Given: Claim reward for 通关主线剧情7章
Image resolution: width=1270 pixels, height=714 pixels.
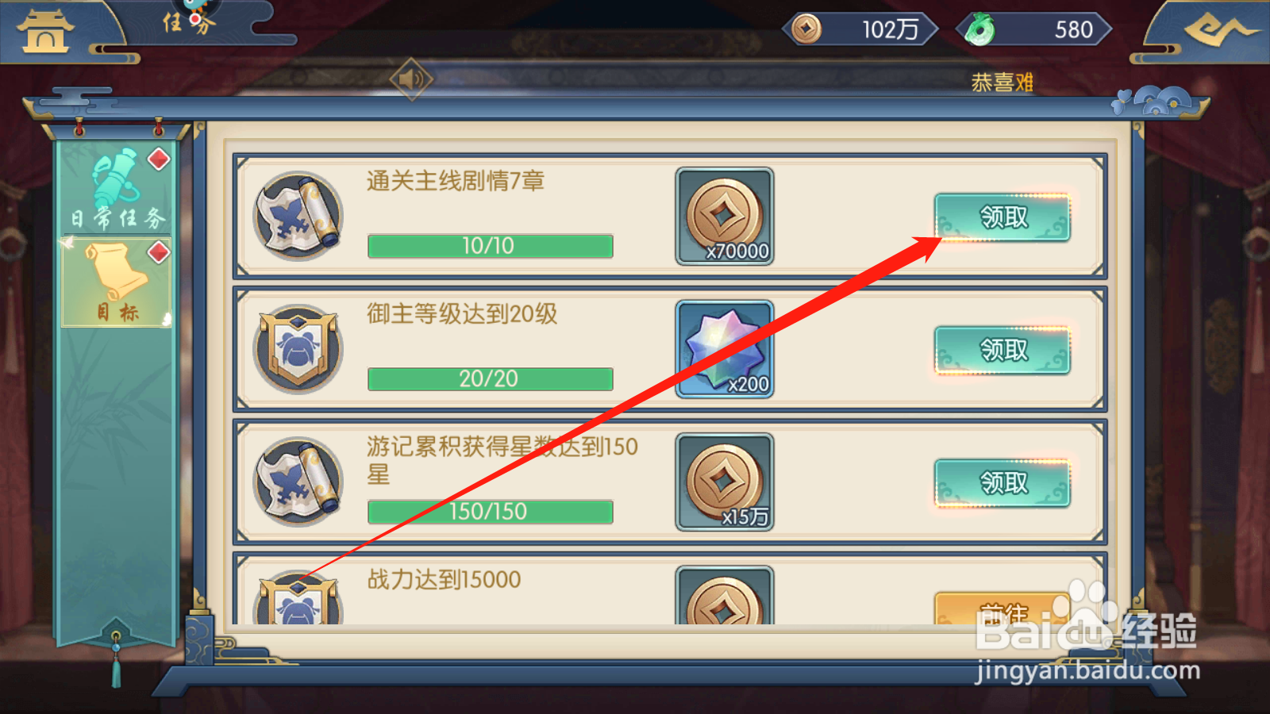Looking at the screenshot, I should [x=1003, y=217].
